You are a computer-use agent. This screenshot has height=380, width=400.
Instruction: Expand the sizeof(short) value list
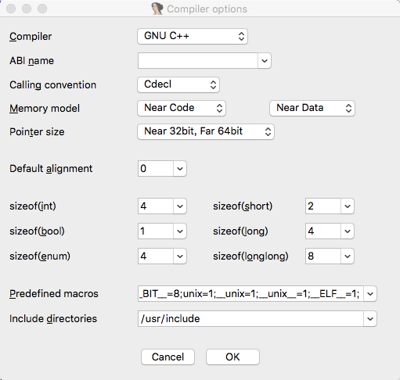pyautogui.click(x=348, y=206)
